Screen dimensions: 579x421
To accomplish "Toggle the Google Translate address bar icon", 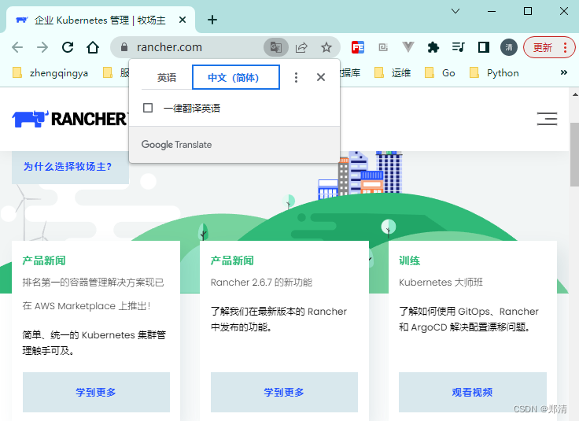I will pyautogui.click(x=276, y=47).
